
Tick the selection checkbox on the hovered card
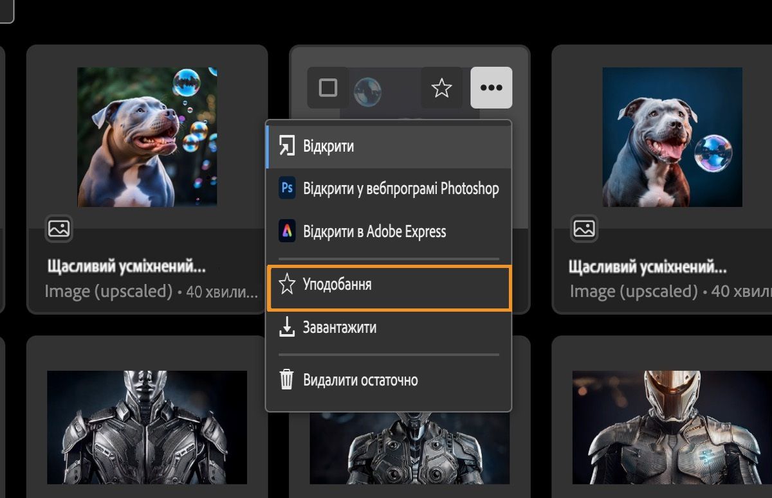(x=328, y=87)
